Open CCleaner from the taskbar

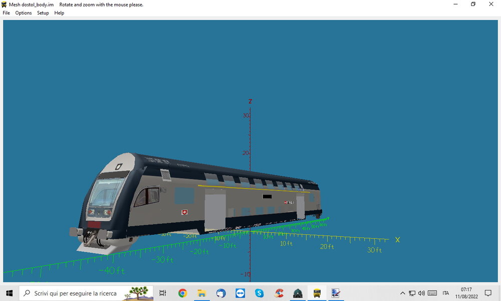point(279,293)
